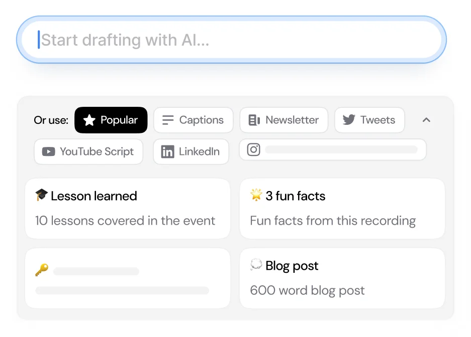Open the LinkedIn category
Viewport: 471px width, 337px height.
[x=191, y=151]
